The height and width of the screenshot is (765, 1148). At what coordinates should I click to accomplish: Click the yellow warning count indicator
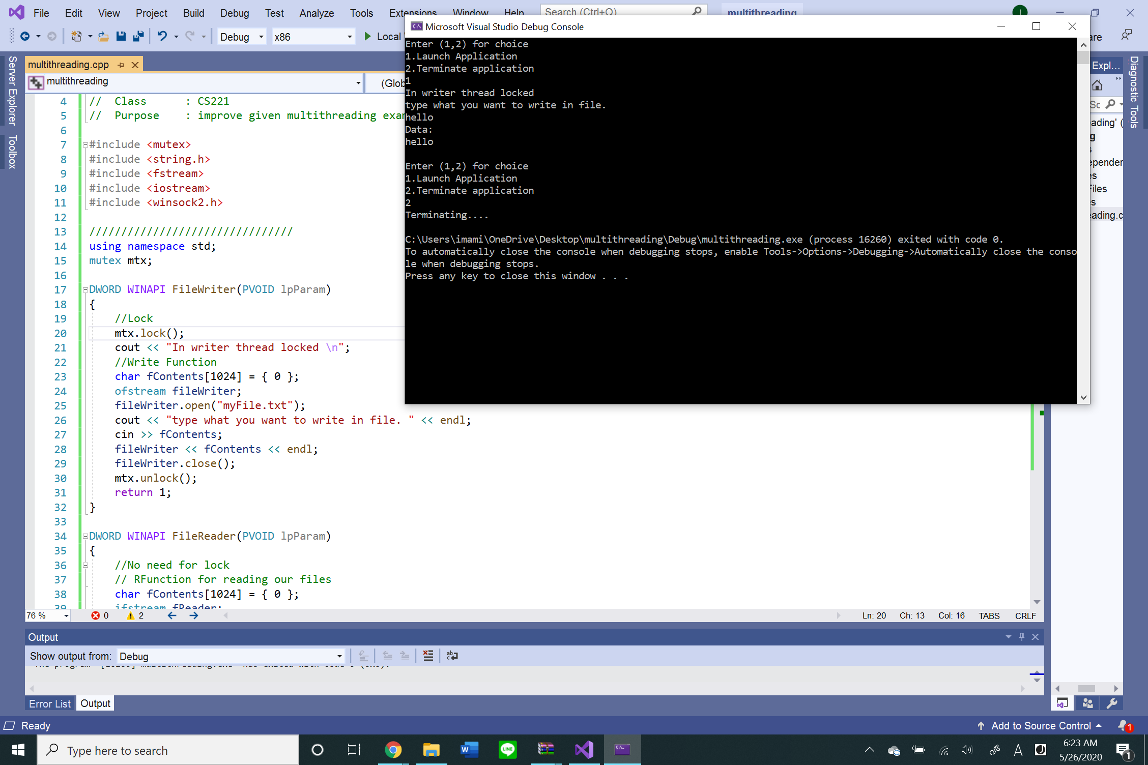135,615
